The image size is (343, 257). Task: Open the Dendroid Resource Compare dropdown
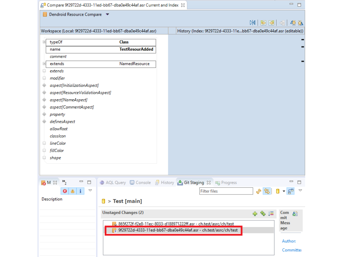point(108,15)
